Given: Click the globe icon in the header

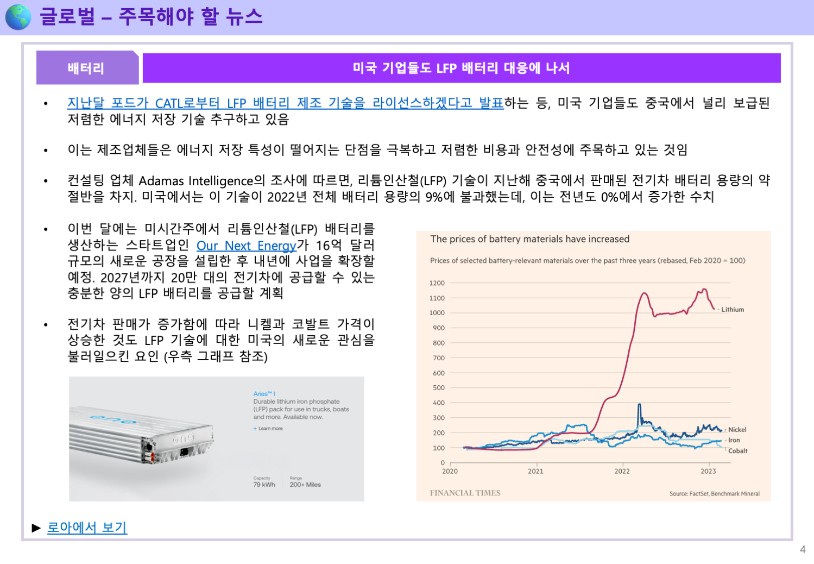Looking at the screenshot, I should click(18, 17).
